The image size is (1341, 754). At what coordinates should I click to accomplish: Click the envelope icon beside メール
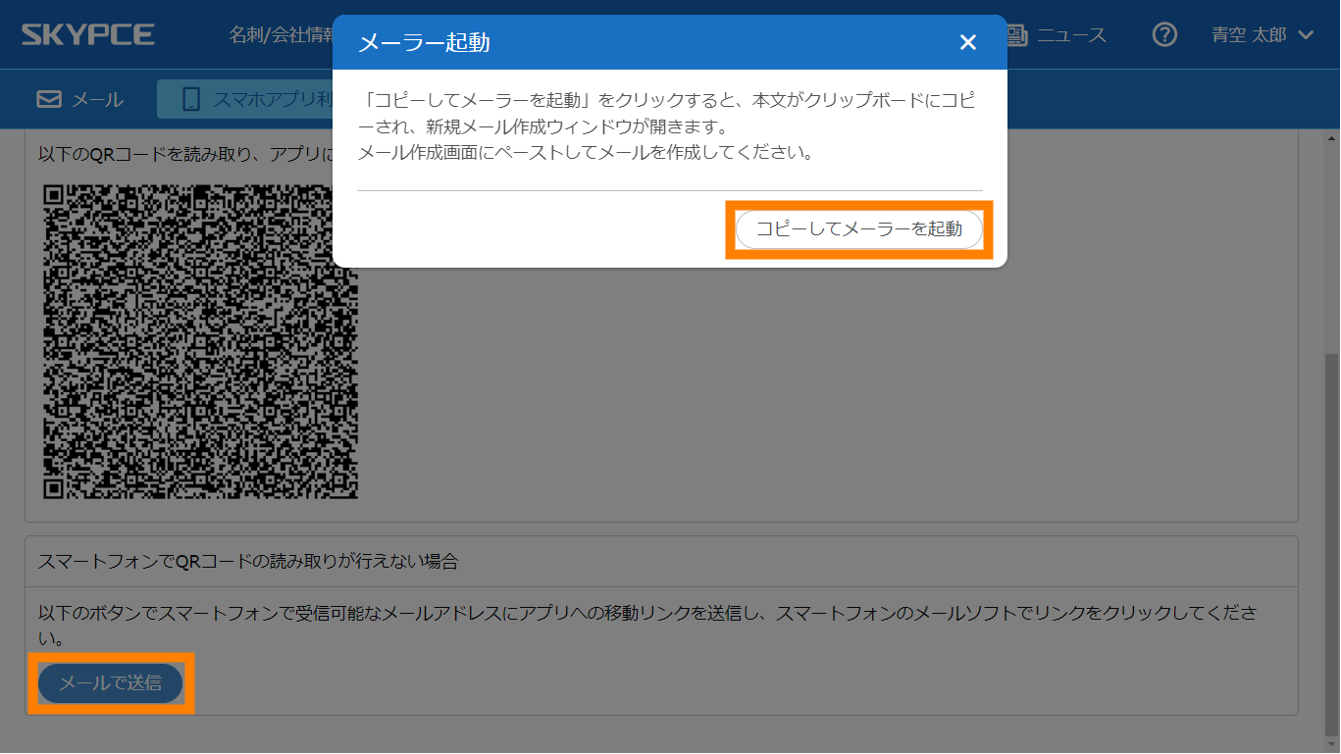[49, 99]
